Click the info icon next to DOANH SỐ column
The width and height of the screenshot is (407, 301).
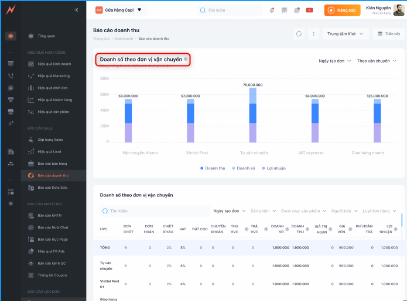287,229
